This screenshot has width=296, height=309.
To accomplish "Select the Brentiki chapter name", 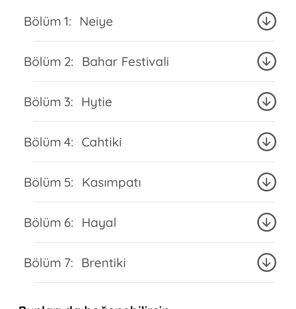I will click(x=104, y=263).
